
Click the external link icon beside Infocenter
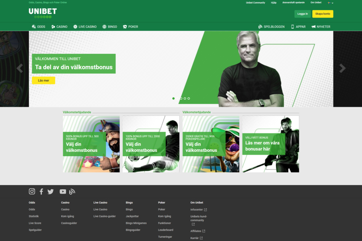206,210
